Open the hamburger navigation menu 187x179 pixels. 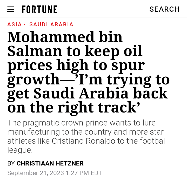click(x=11, y=9)
